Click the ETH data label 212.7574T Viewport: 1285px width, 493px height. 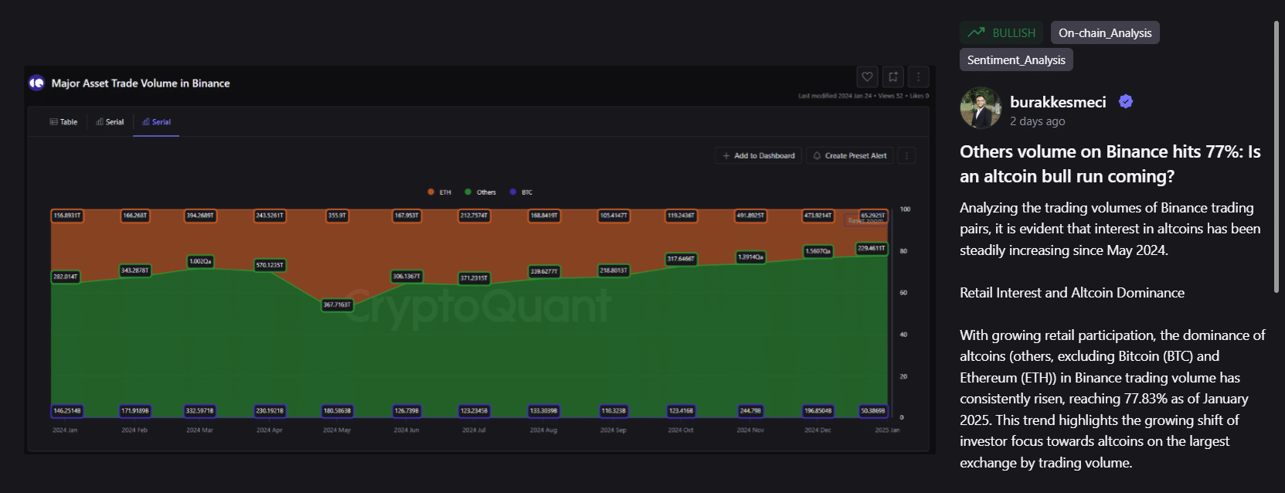474,216
